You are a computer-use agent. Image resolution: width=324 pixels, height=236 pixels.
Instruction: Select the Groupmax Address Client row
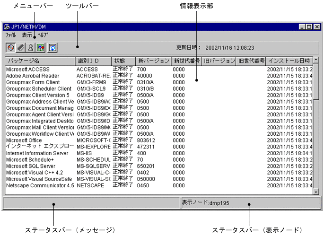pos(159,102)
